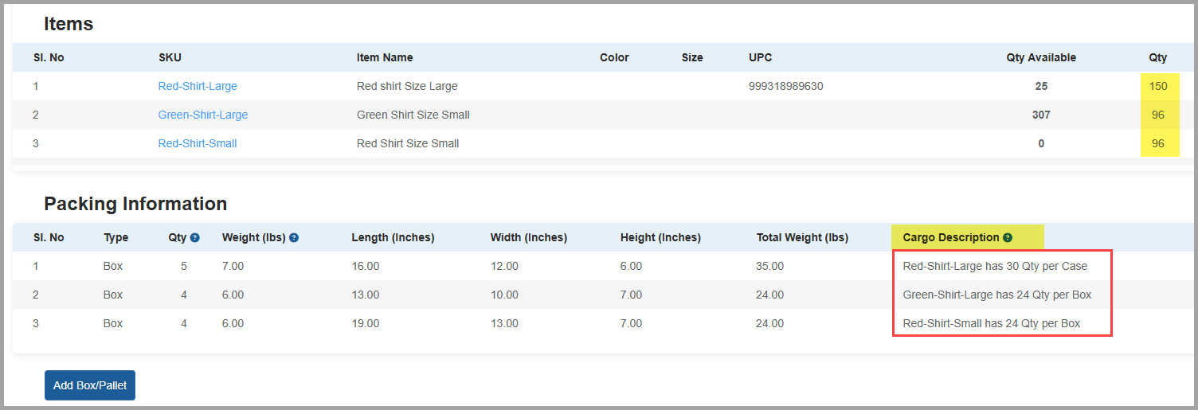Click Total Weight value 35.00
Screen dimensions: 1198x410
(770, 266)
